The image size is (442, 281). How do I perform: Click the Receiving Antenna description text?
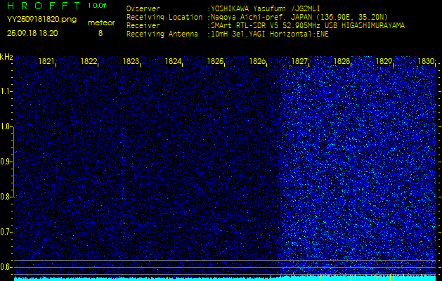point(268,32)
